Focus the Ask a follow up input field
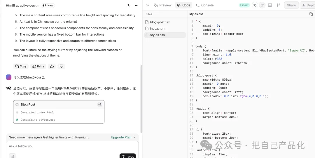 (72, 146)
